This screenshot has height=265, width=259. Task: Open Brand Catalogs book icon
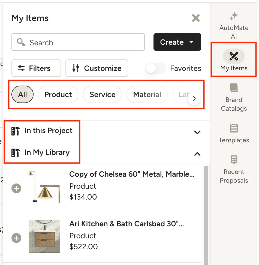[234, 88]
